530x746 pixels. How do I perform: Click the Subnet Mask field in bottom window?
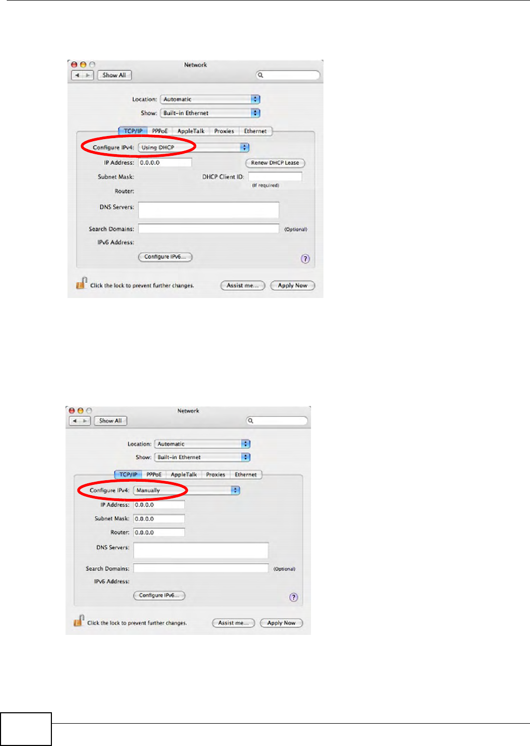tap(159, 519)
